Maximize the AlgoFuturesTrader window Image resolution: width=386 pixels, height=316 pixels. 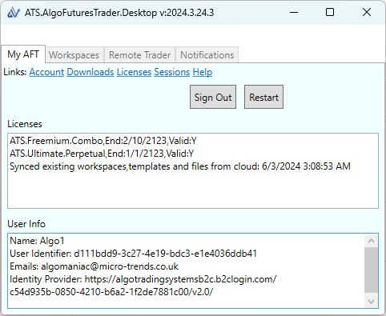[330, 12]
